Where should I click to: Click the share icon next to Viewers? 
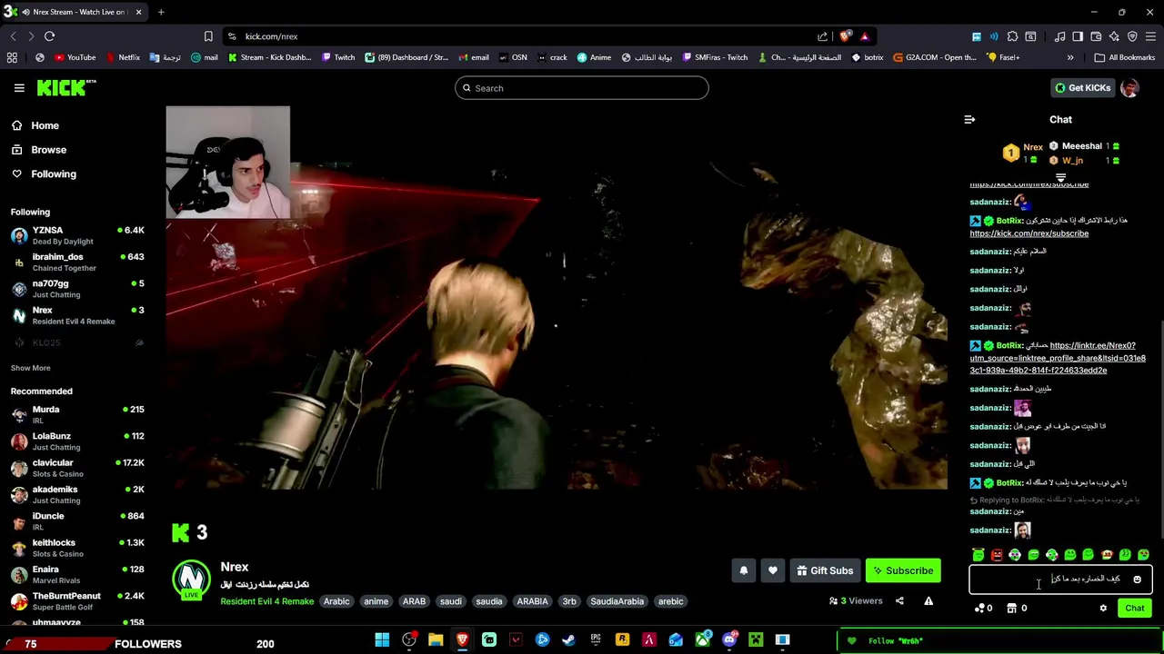tap(899, 600)
